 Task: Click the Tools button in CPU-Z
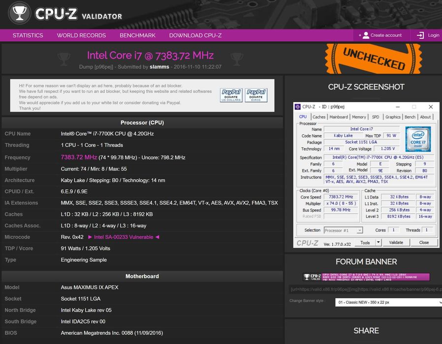click(x=365, y=243)
